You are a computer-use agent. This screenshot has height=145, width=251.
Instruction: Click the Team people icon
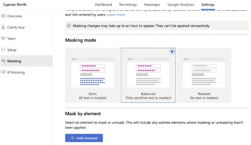(3, 38)
